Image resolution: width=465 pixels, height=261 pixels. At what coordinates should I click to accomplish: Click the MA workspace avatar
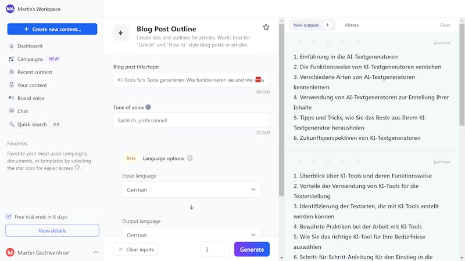[x=10, y=9]
